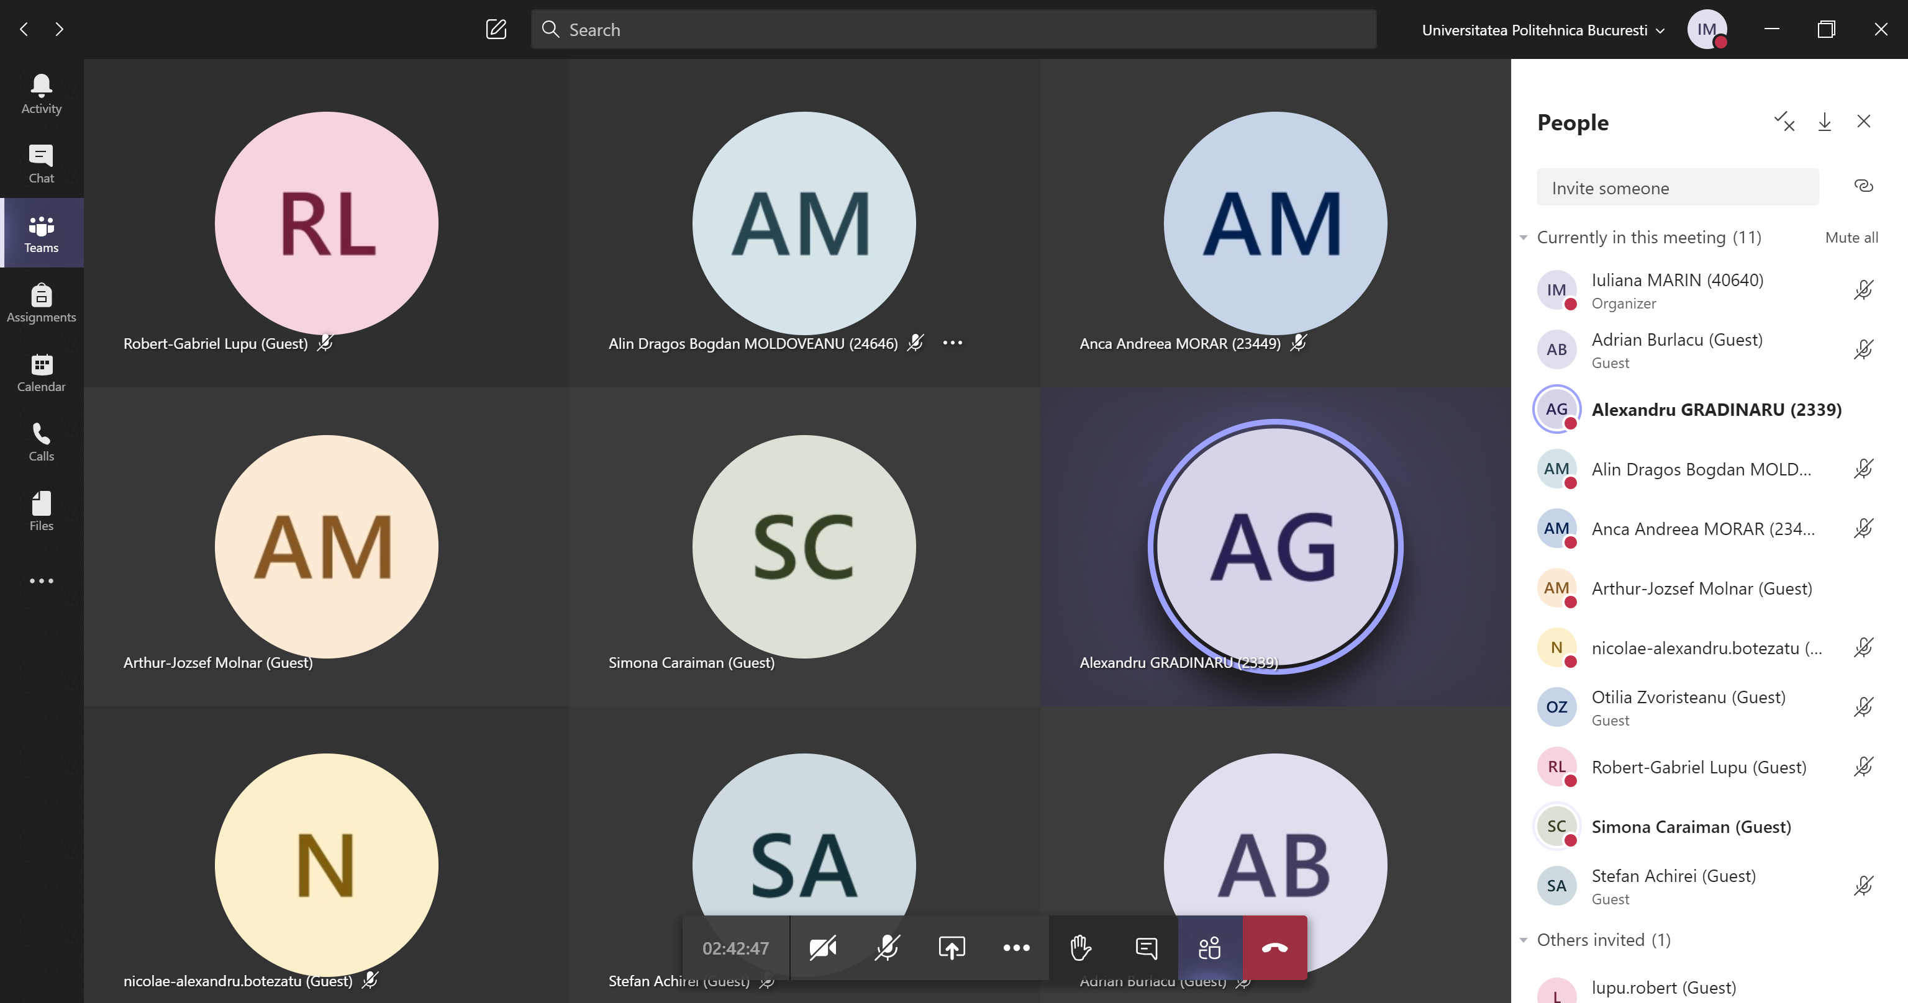Collapse the Currently in this meeting section
Viewport: 1908px width, 1003px height.
[x=1524, y=238]
